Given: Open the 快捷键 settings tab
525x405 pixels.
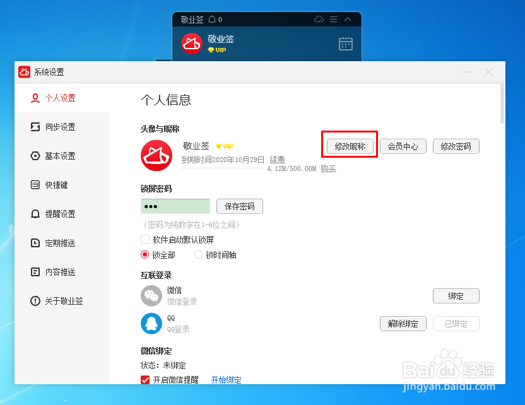Looking at the screenshot, I should pos(62,185).
